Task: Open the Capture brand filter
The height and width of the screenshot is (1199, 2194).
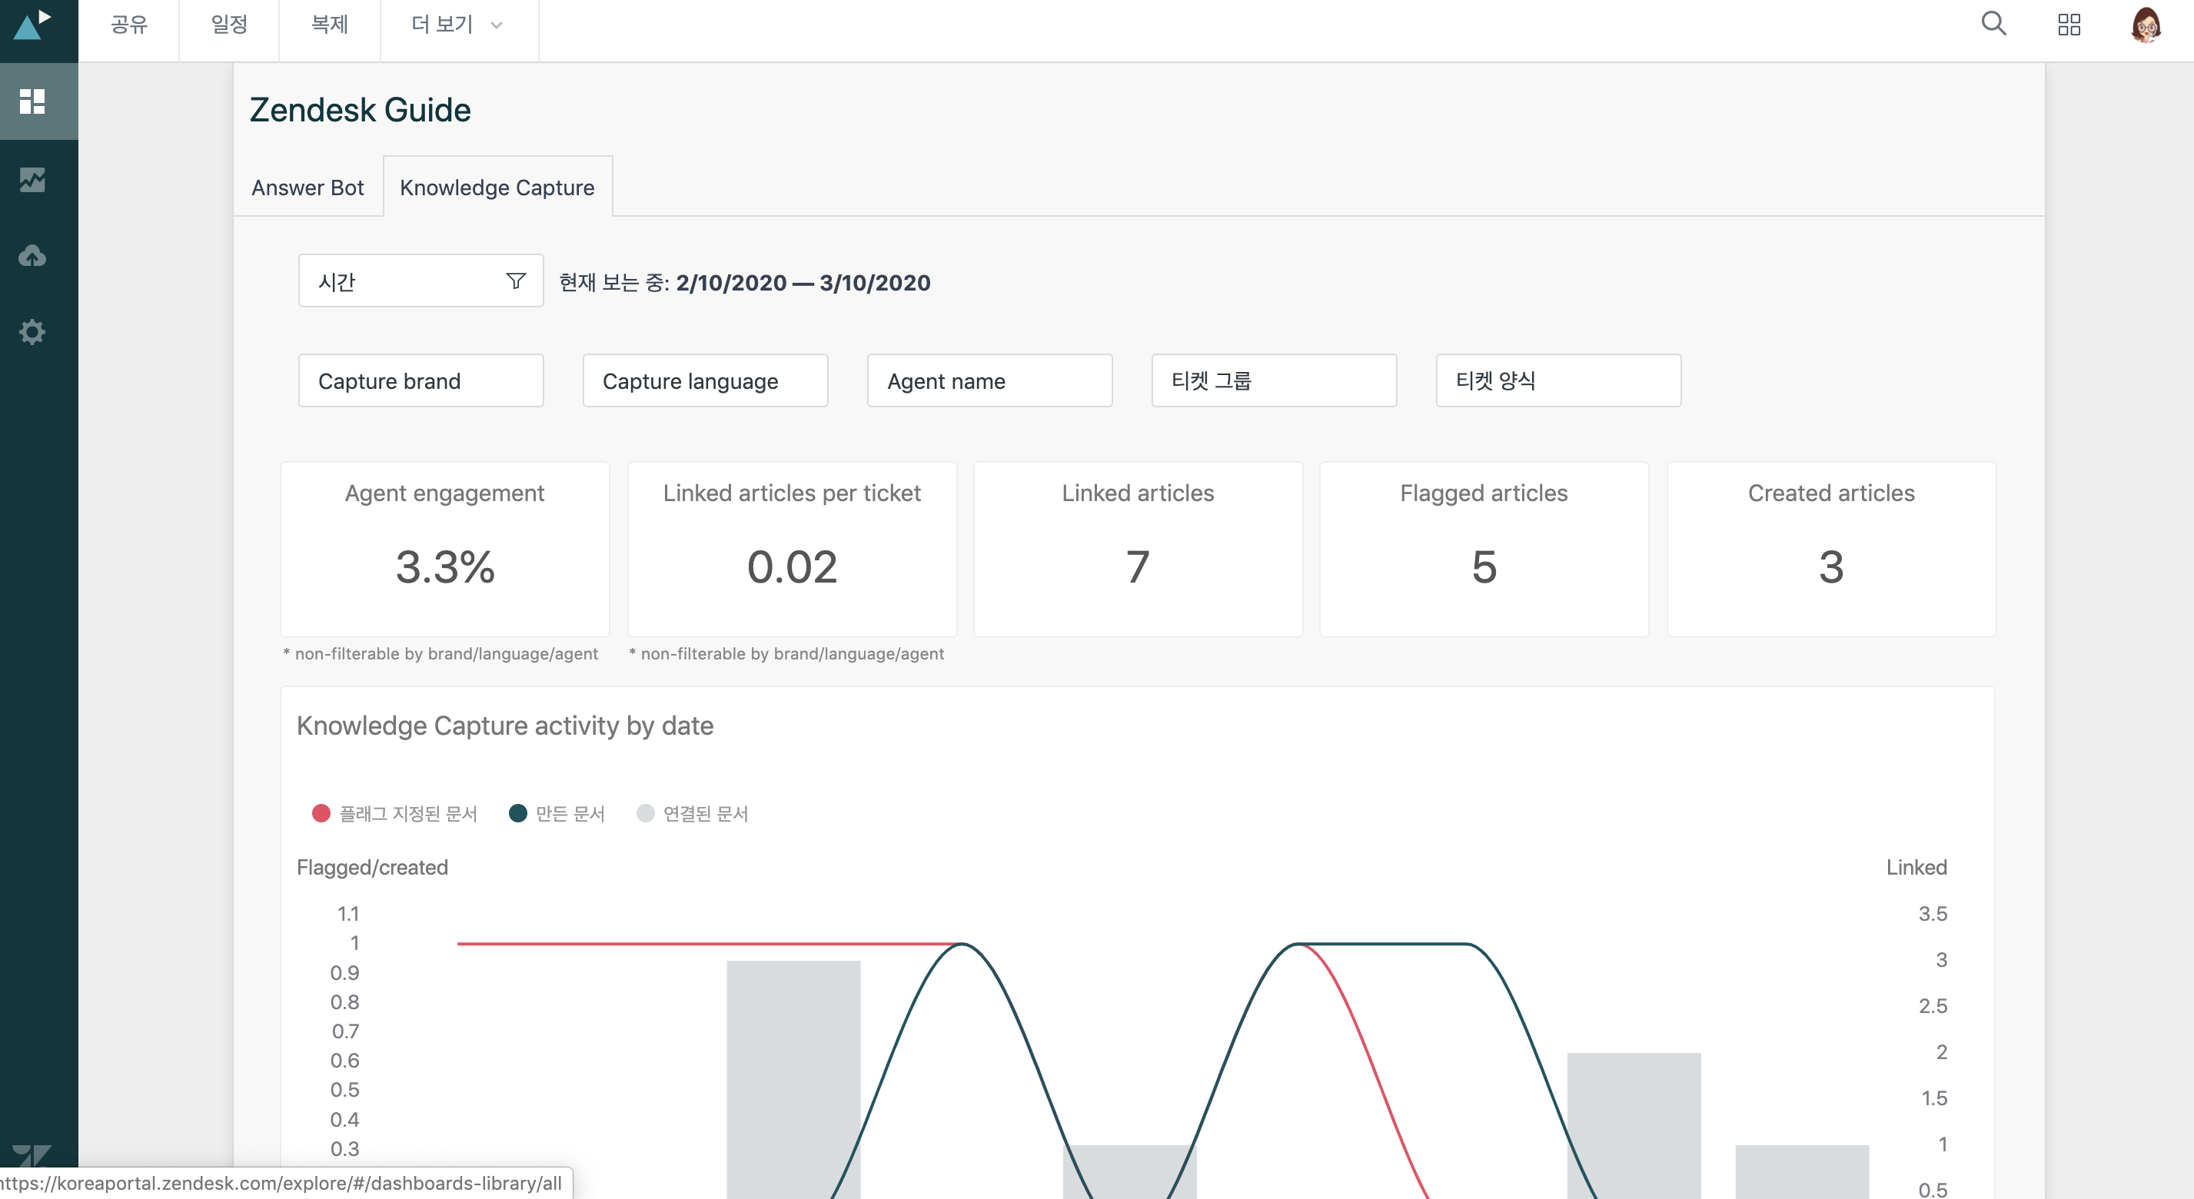Action: pos(421,380)
